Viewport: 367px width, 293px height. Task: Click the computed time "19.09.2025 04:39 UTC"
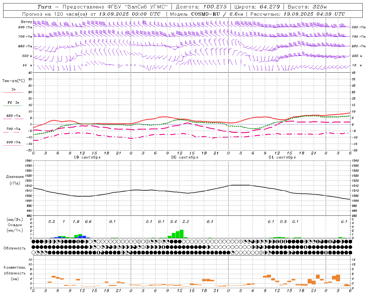[x=314, y=14]
